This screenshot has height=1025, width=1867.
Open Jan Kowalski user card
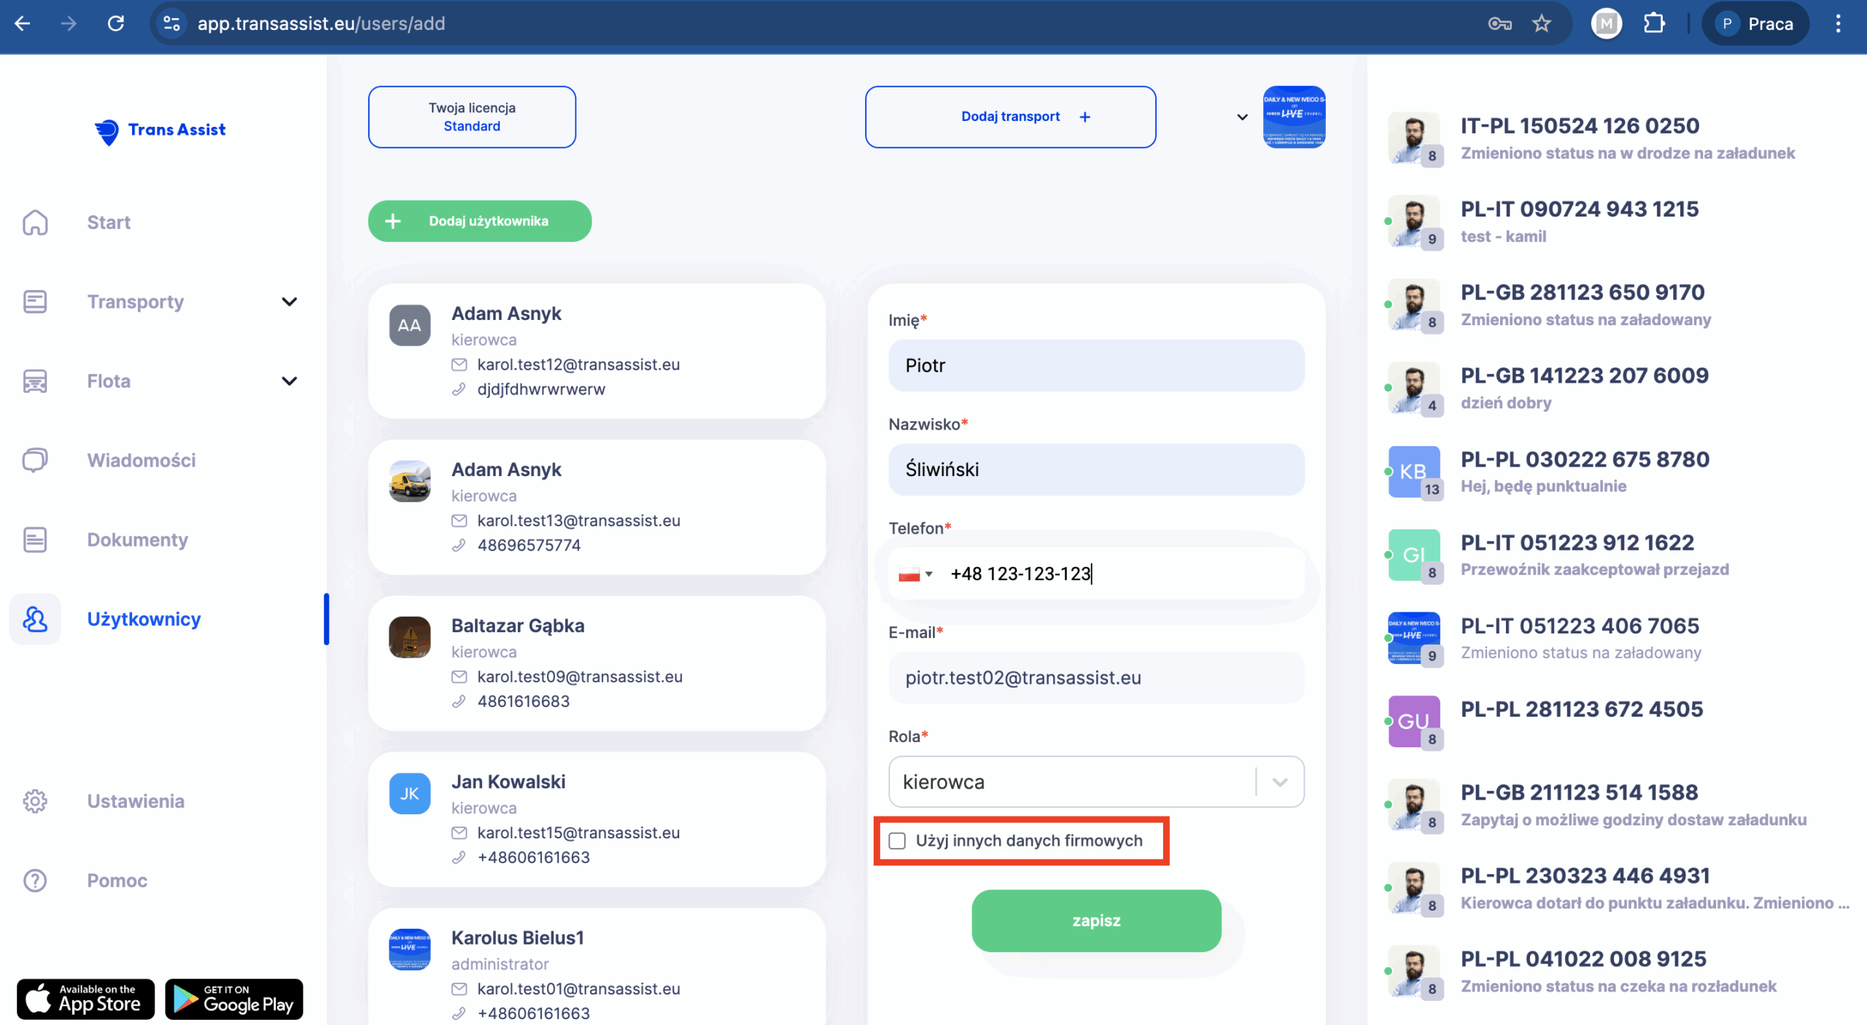point(597,819)
